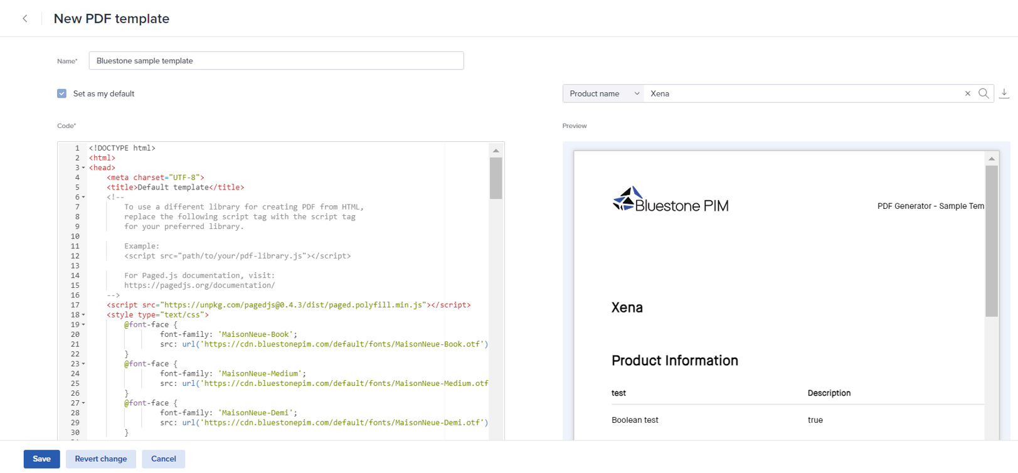The height and width of the screenshot is (473, 1018).
Task: Cancel template creation
Action: coord(163,459)
